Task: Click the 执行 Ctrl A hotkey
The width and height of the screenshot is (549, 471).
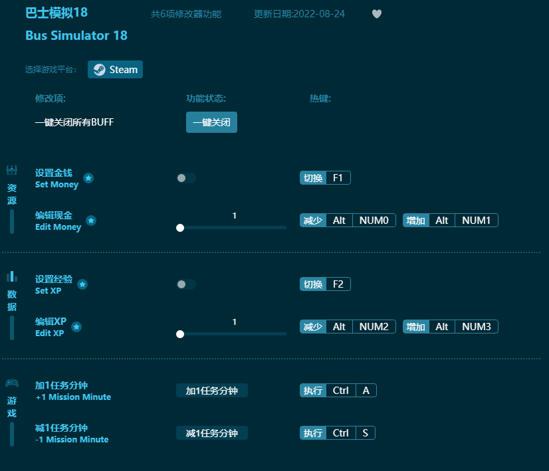Action: pos(338,390)
